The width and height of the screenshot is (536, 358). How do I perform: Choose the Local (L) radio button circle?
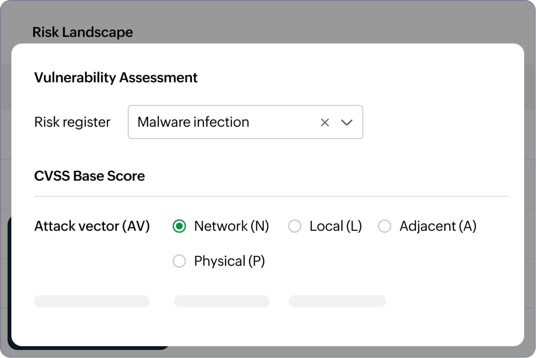click(x=295, y=227)
